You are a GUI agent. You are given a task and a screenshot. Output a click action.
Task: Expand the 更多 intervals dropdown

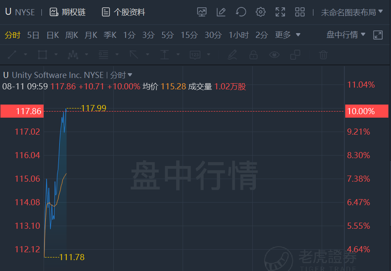click(288, 35)
